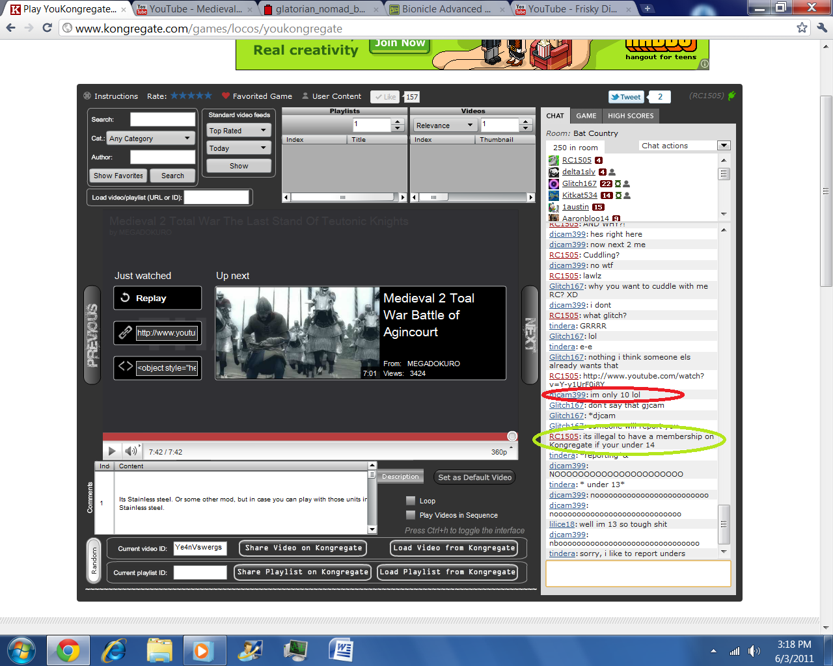Click the Search button

(x=172, y=176)
